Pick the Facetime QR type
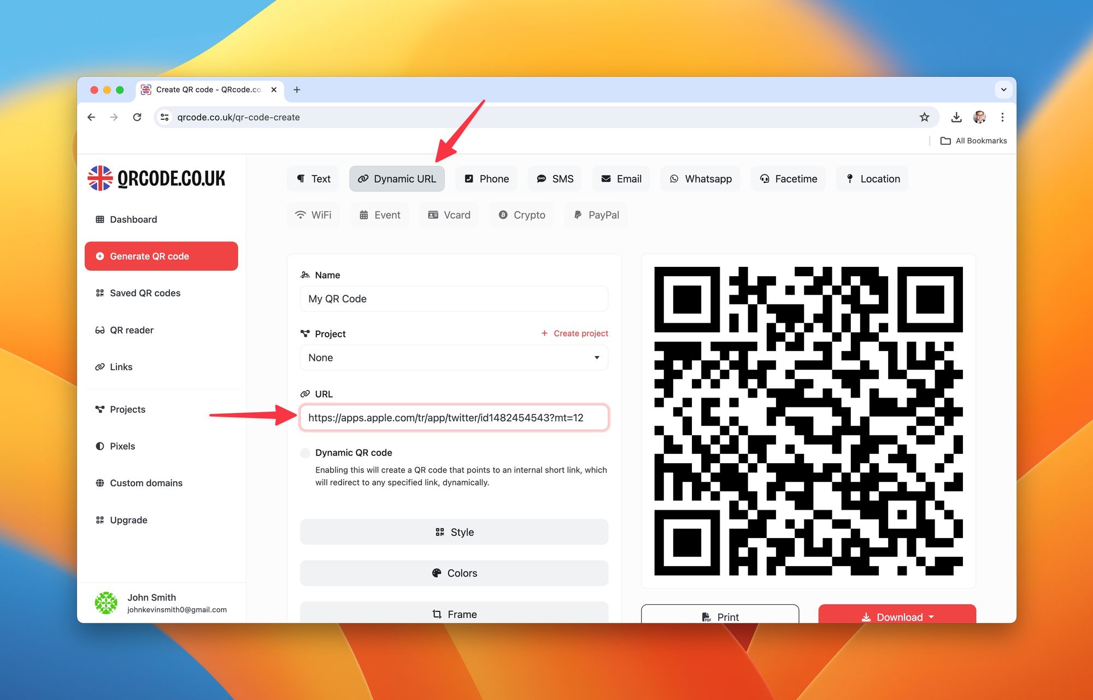 tap(789, 179)
